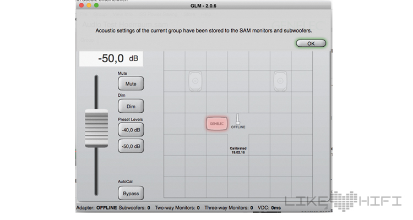Viewport: 413px width, 220px height.
Task: Select the left monitor speaker icon
Action: (x=195, y=81)
